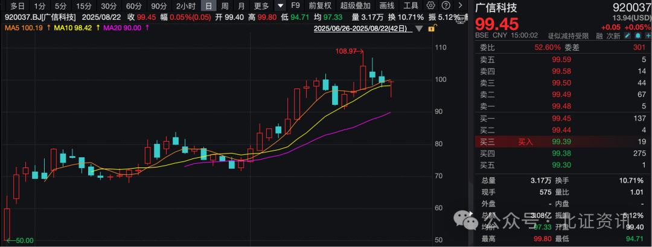The width and height of the screenshot is (652, 247).
Task: Open chart settings gear icon
Action: click(x=431, y=6)
